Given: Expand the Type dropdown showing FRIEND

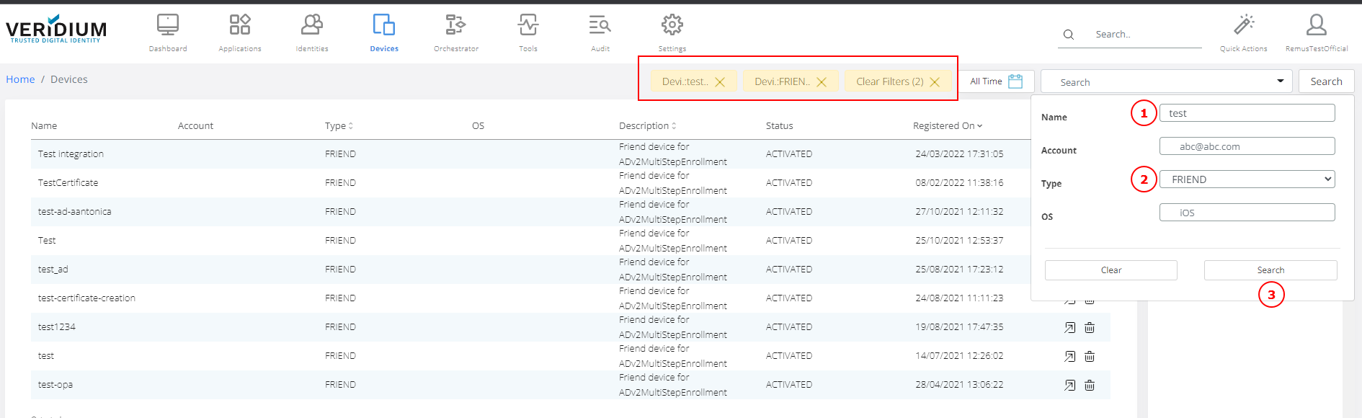Looking at the screenshot, I should [1247, 179].
